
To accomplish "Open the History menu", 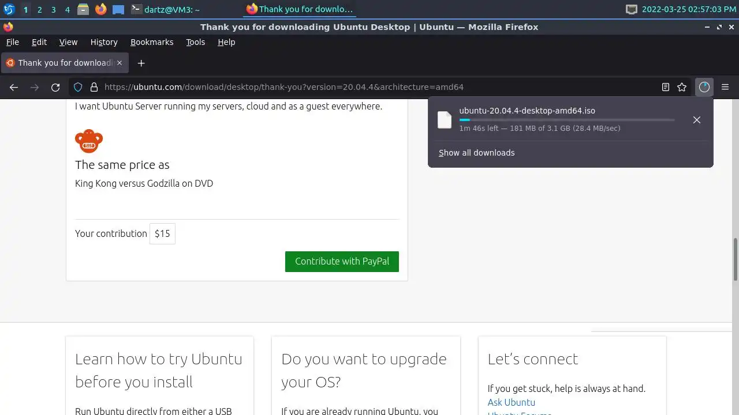I will coord(104,42).
